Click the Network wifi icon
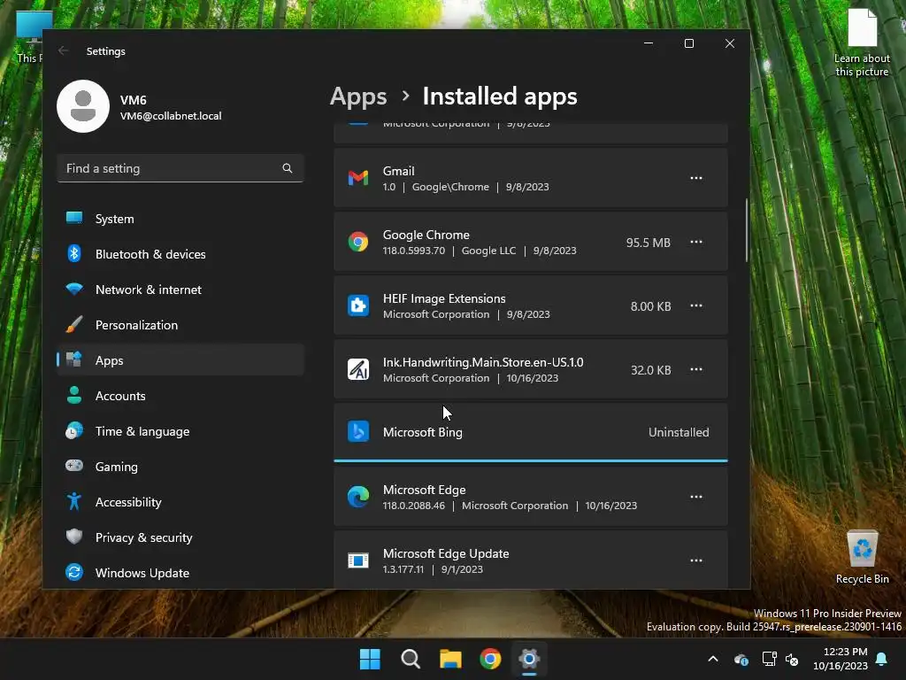 [74, 289]
